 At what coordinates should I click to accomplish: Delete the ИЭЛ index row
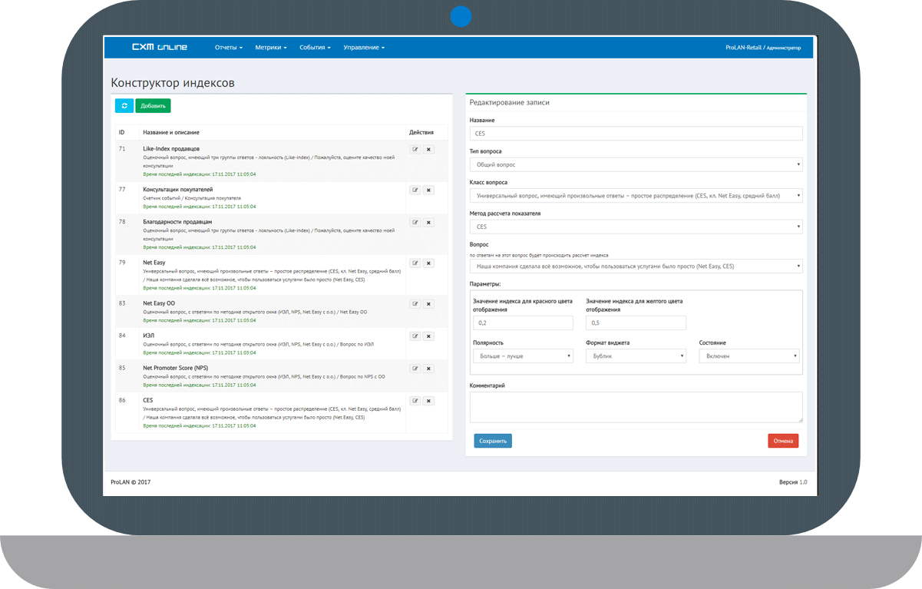click(x=428, y=336)
